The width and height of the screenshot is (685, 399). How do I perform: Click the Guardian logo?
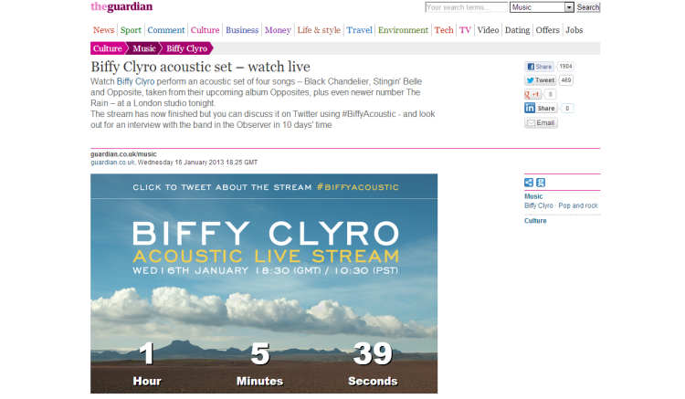tap(121, 6)
